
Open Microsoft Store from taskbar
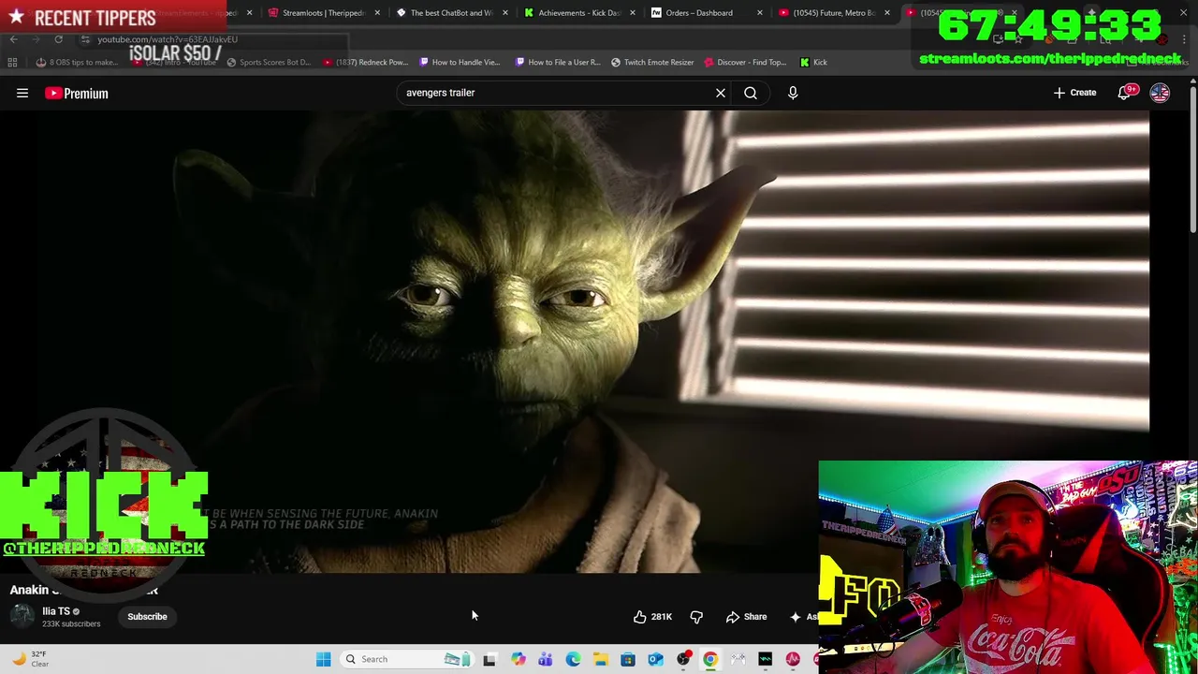(x=628, y=659)
